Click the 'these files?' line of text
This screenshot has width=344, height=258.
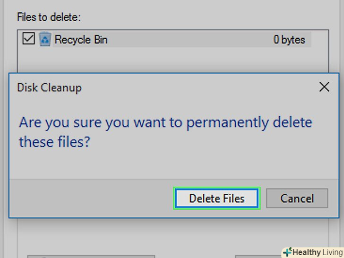[x=54, y=142]
